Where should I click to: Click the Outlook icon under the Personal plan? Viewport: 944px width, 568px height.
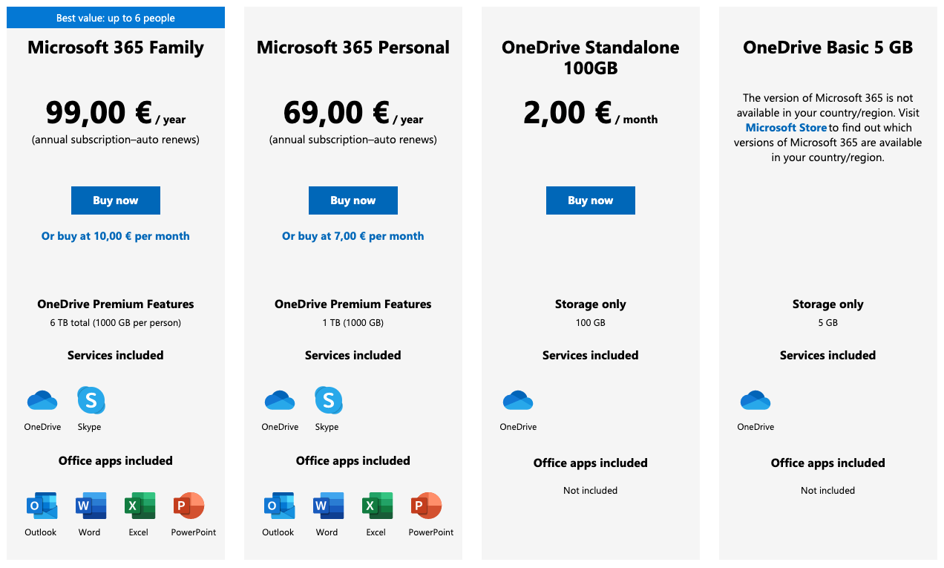point(278,506)
